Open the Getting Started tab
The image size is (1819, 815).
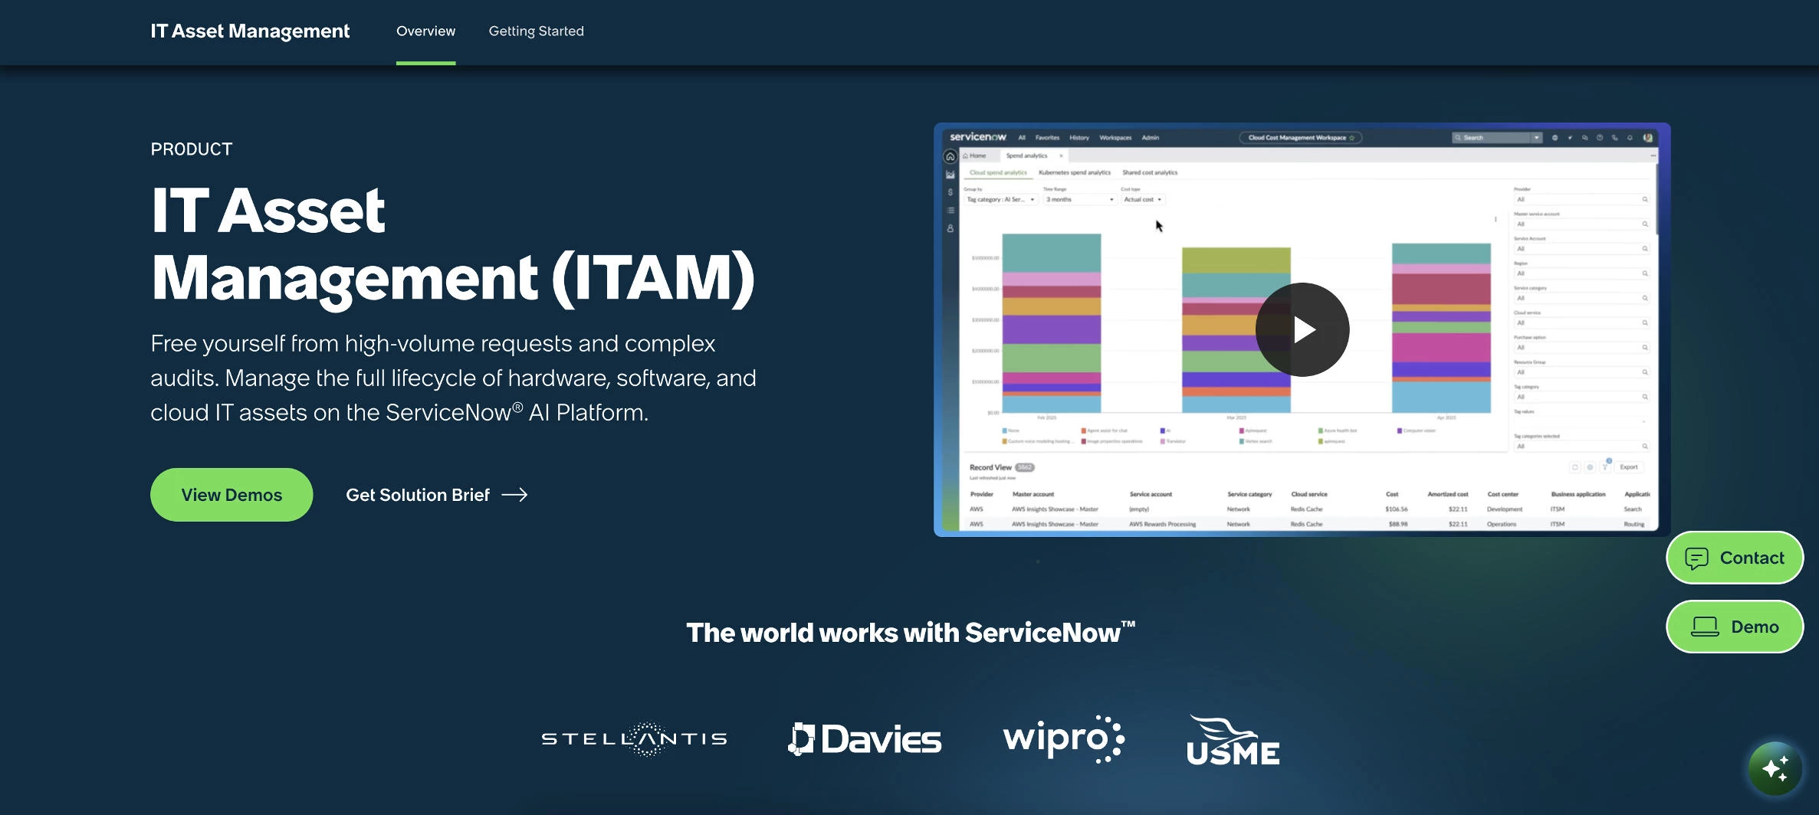(x=537, y=31)
